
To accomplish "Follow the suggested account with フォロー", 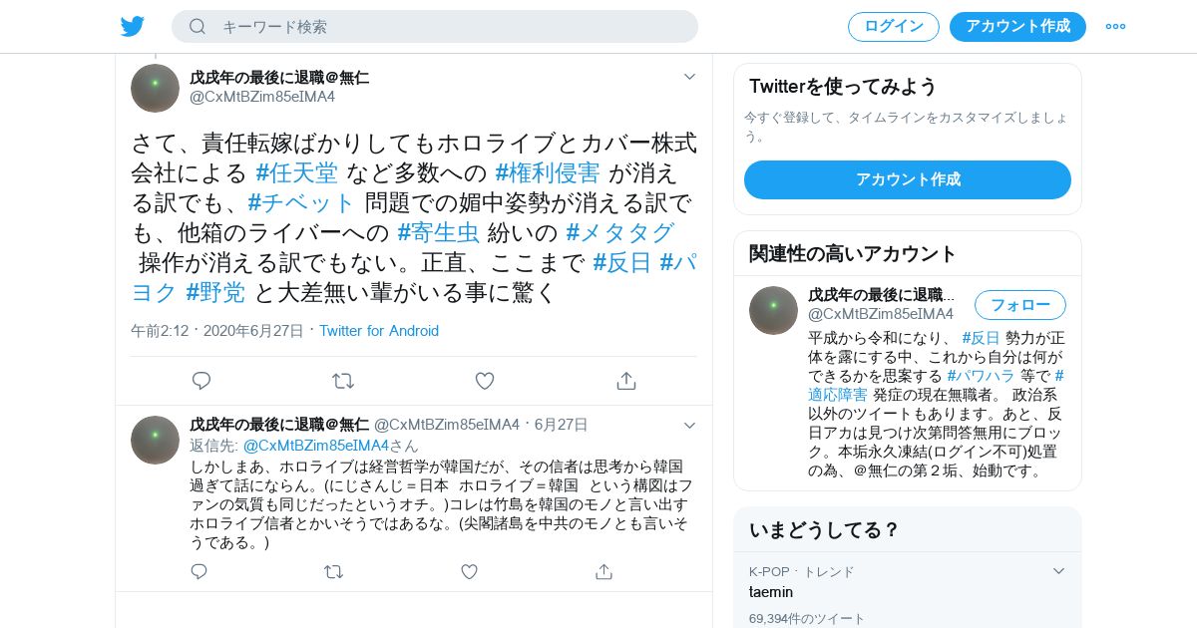I will coord(1020,305).
